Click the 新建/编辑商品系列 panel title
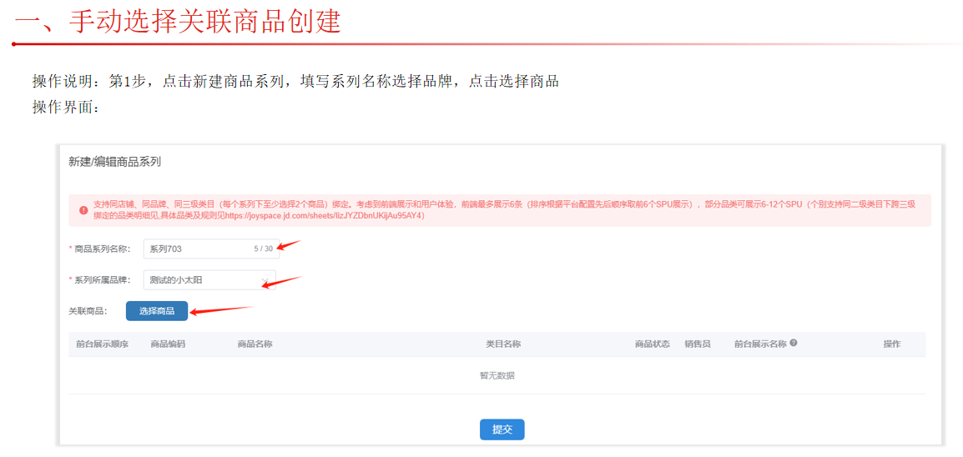963x457 pixels. coord(114,162)
